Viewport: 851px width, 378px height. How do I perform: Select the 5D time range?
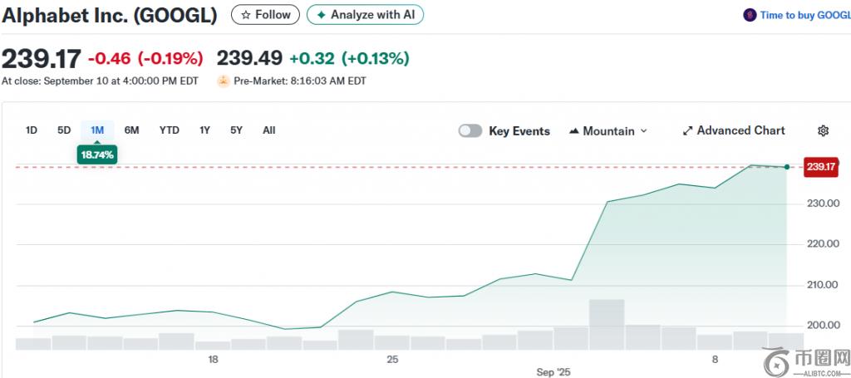pyautogui.click(x=64, y=130)
